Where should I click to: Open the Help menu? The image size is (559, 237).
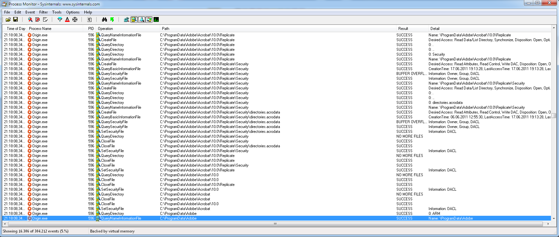click(88, 12)
